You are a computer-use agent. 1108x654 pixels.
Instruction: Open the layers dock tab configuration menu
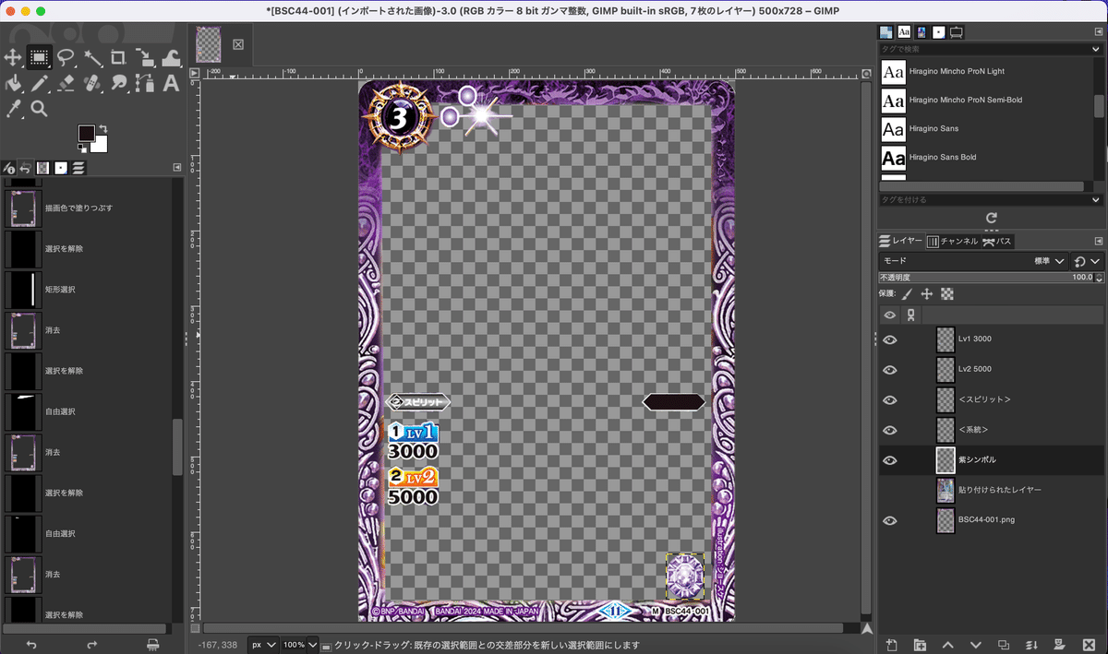click(1098, 240)
